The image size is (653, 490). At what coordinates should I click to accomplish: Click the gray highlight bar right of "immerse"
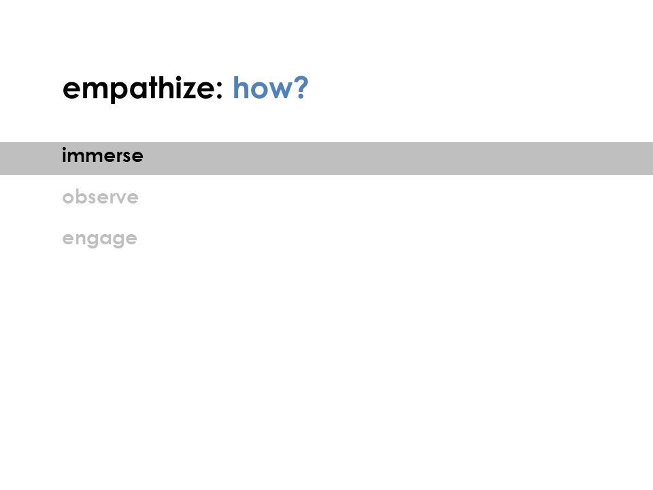pyautogui.click(x=396, y=159)
